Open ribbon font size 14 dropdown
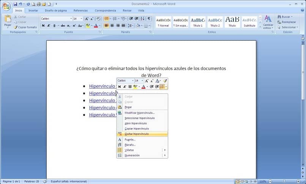The image size is (306, 184). coord(81,19)
